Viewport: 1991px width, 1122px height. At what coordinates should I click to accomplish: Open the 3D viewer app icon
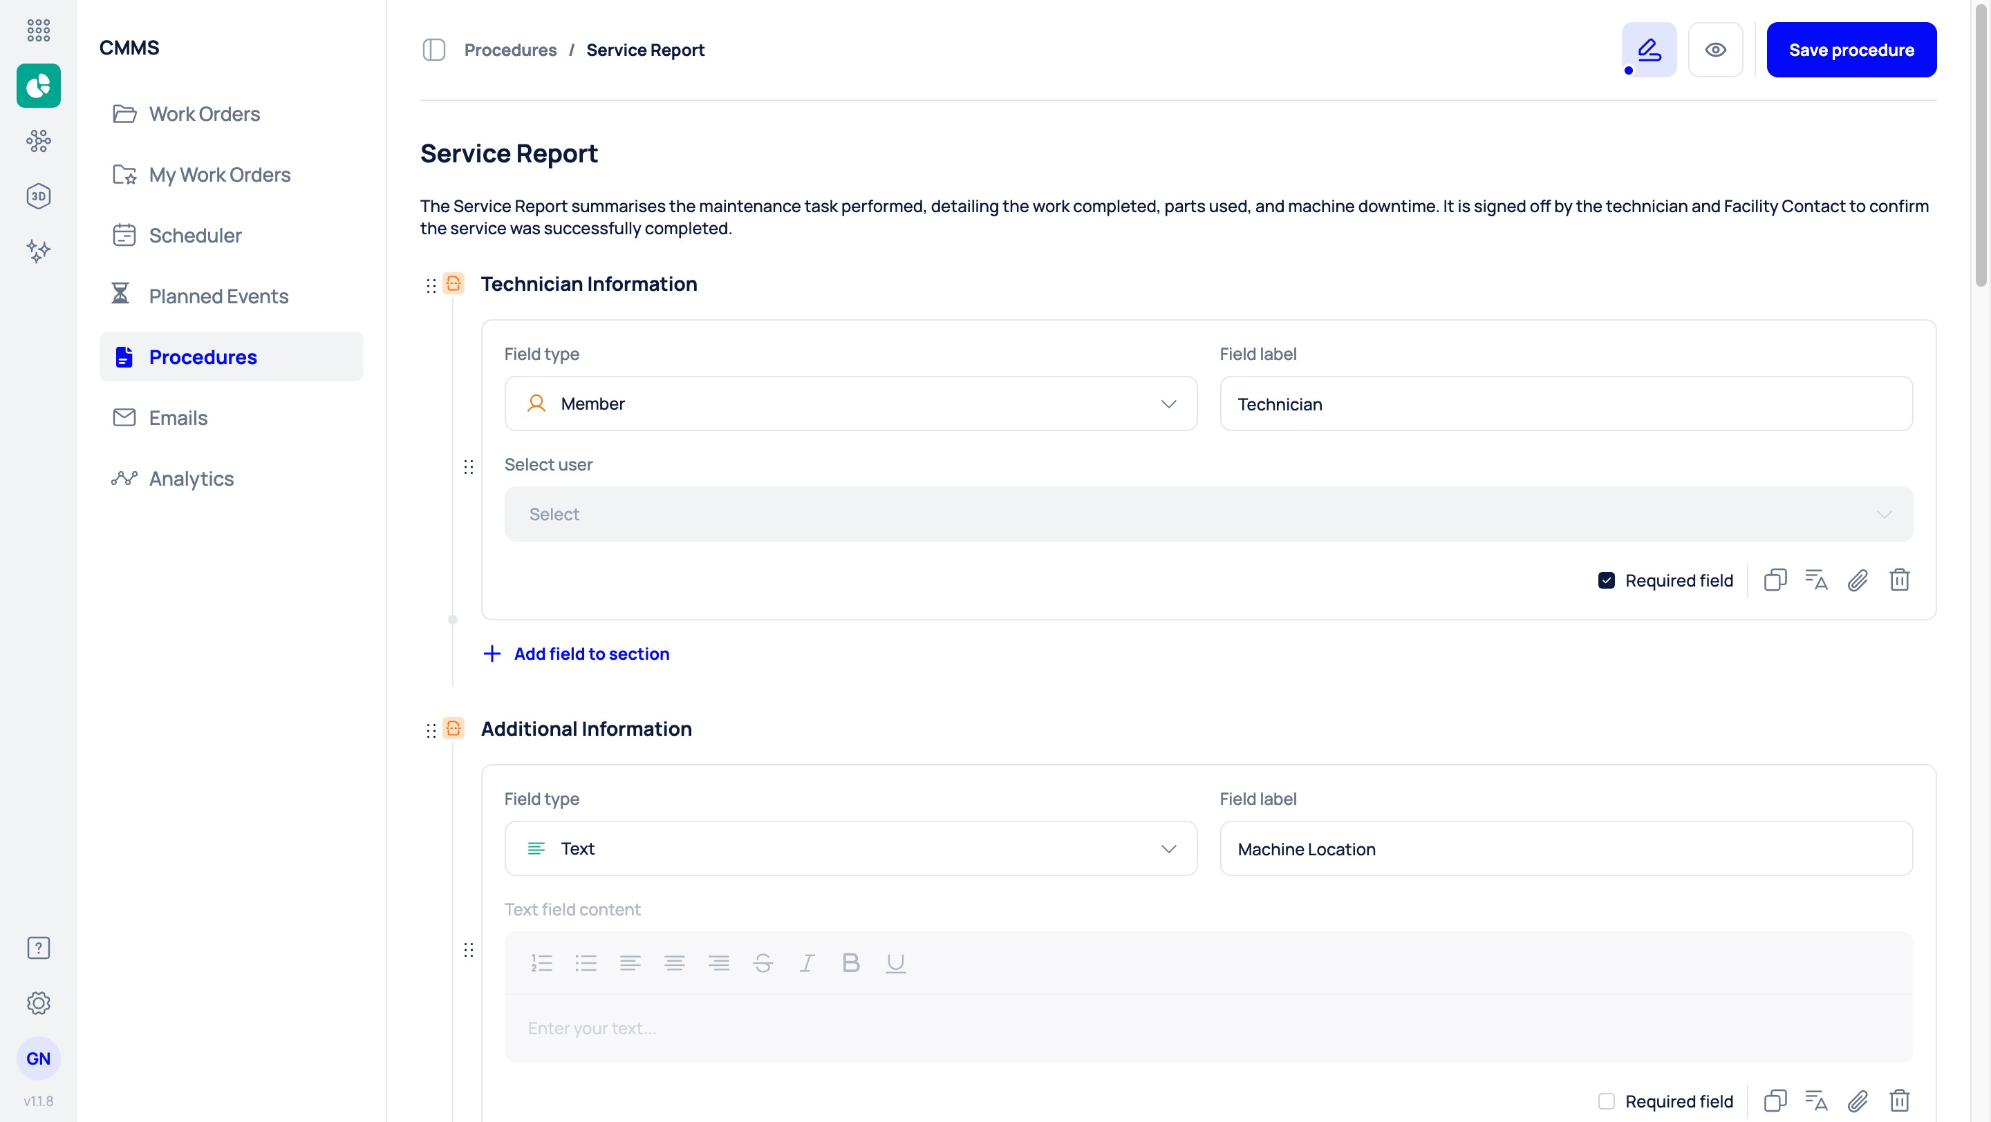[38, 196]
